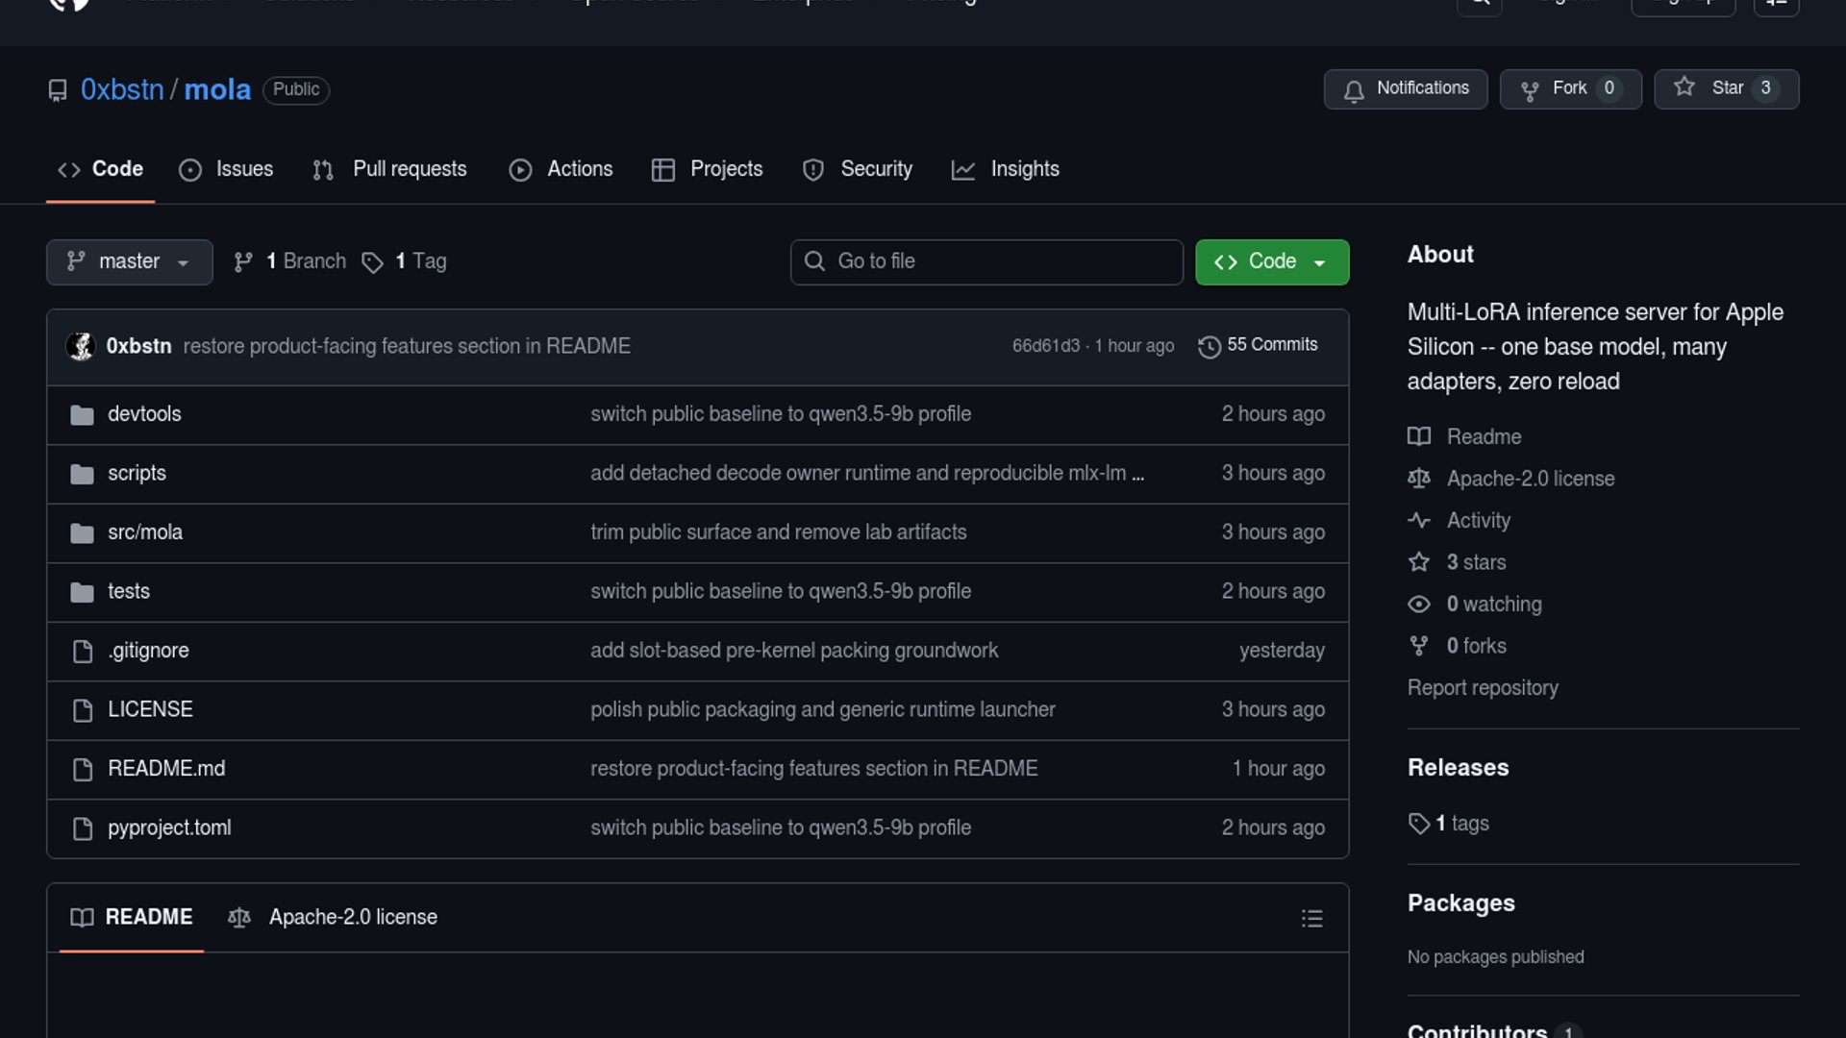Click the Notifications bell icon
Image resolution: width=1846 pixels, height=1038 pixels.
click(1354, 90)
